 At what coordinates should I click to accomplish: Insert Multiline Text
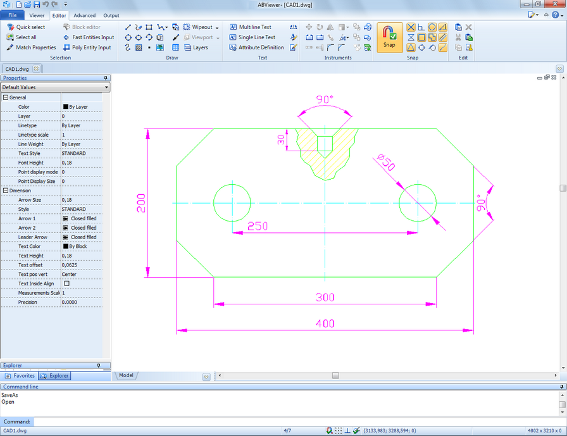point(250,27)
